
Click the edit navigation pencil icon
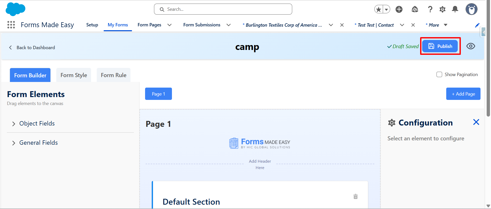point(477,25)
